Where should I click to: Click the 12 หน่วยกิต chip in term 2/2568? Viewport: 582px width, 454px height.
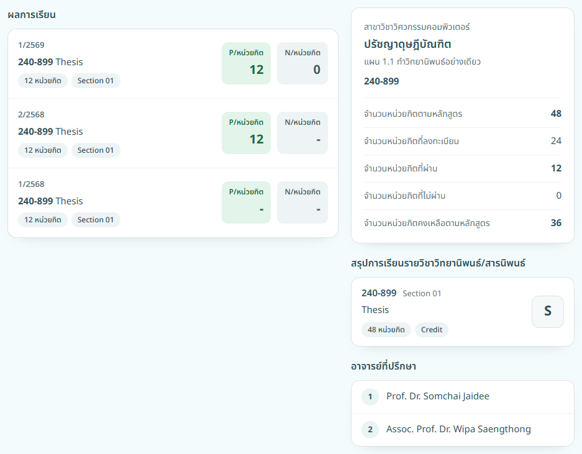click(43, 150)
